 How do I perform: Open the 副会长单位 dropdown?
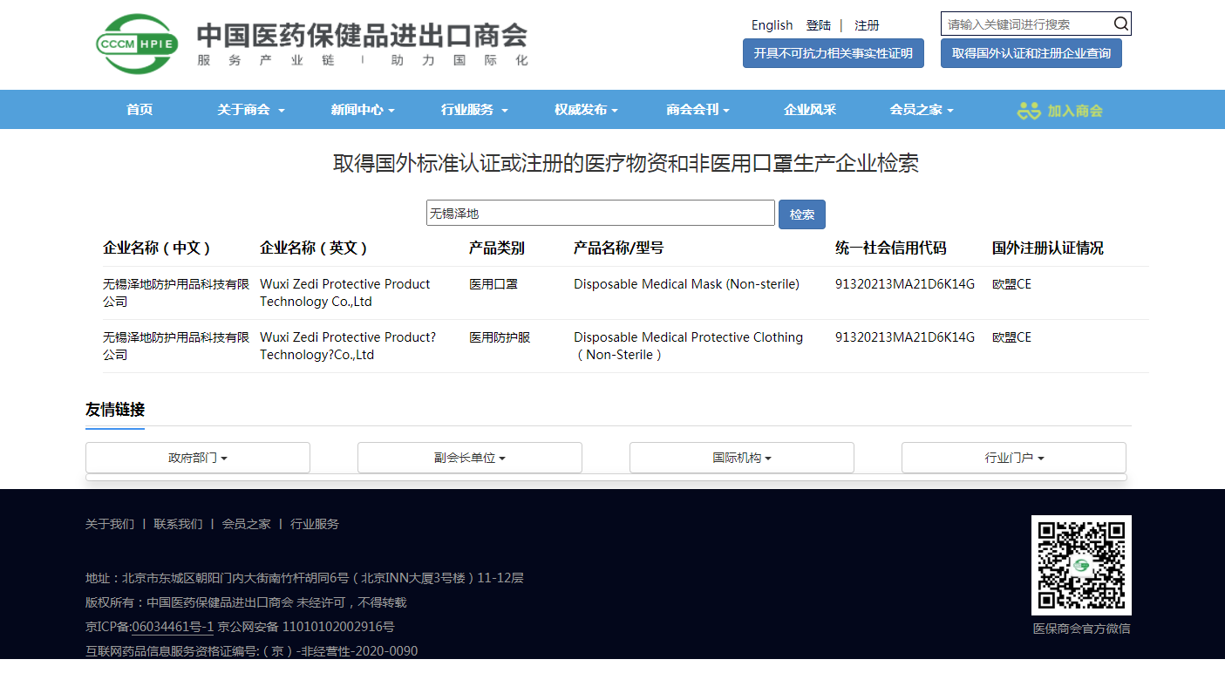click(470, 458)
